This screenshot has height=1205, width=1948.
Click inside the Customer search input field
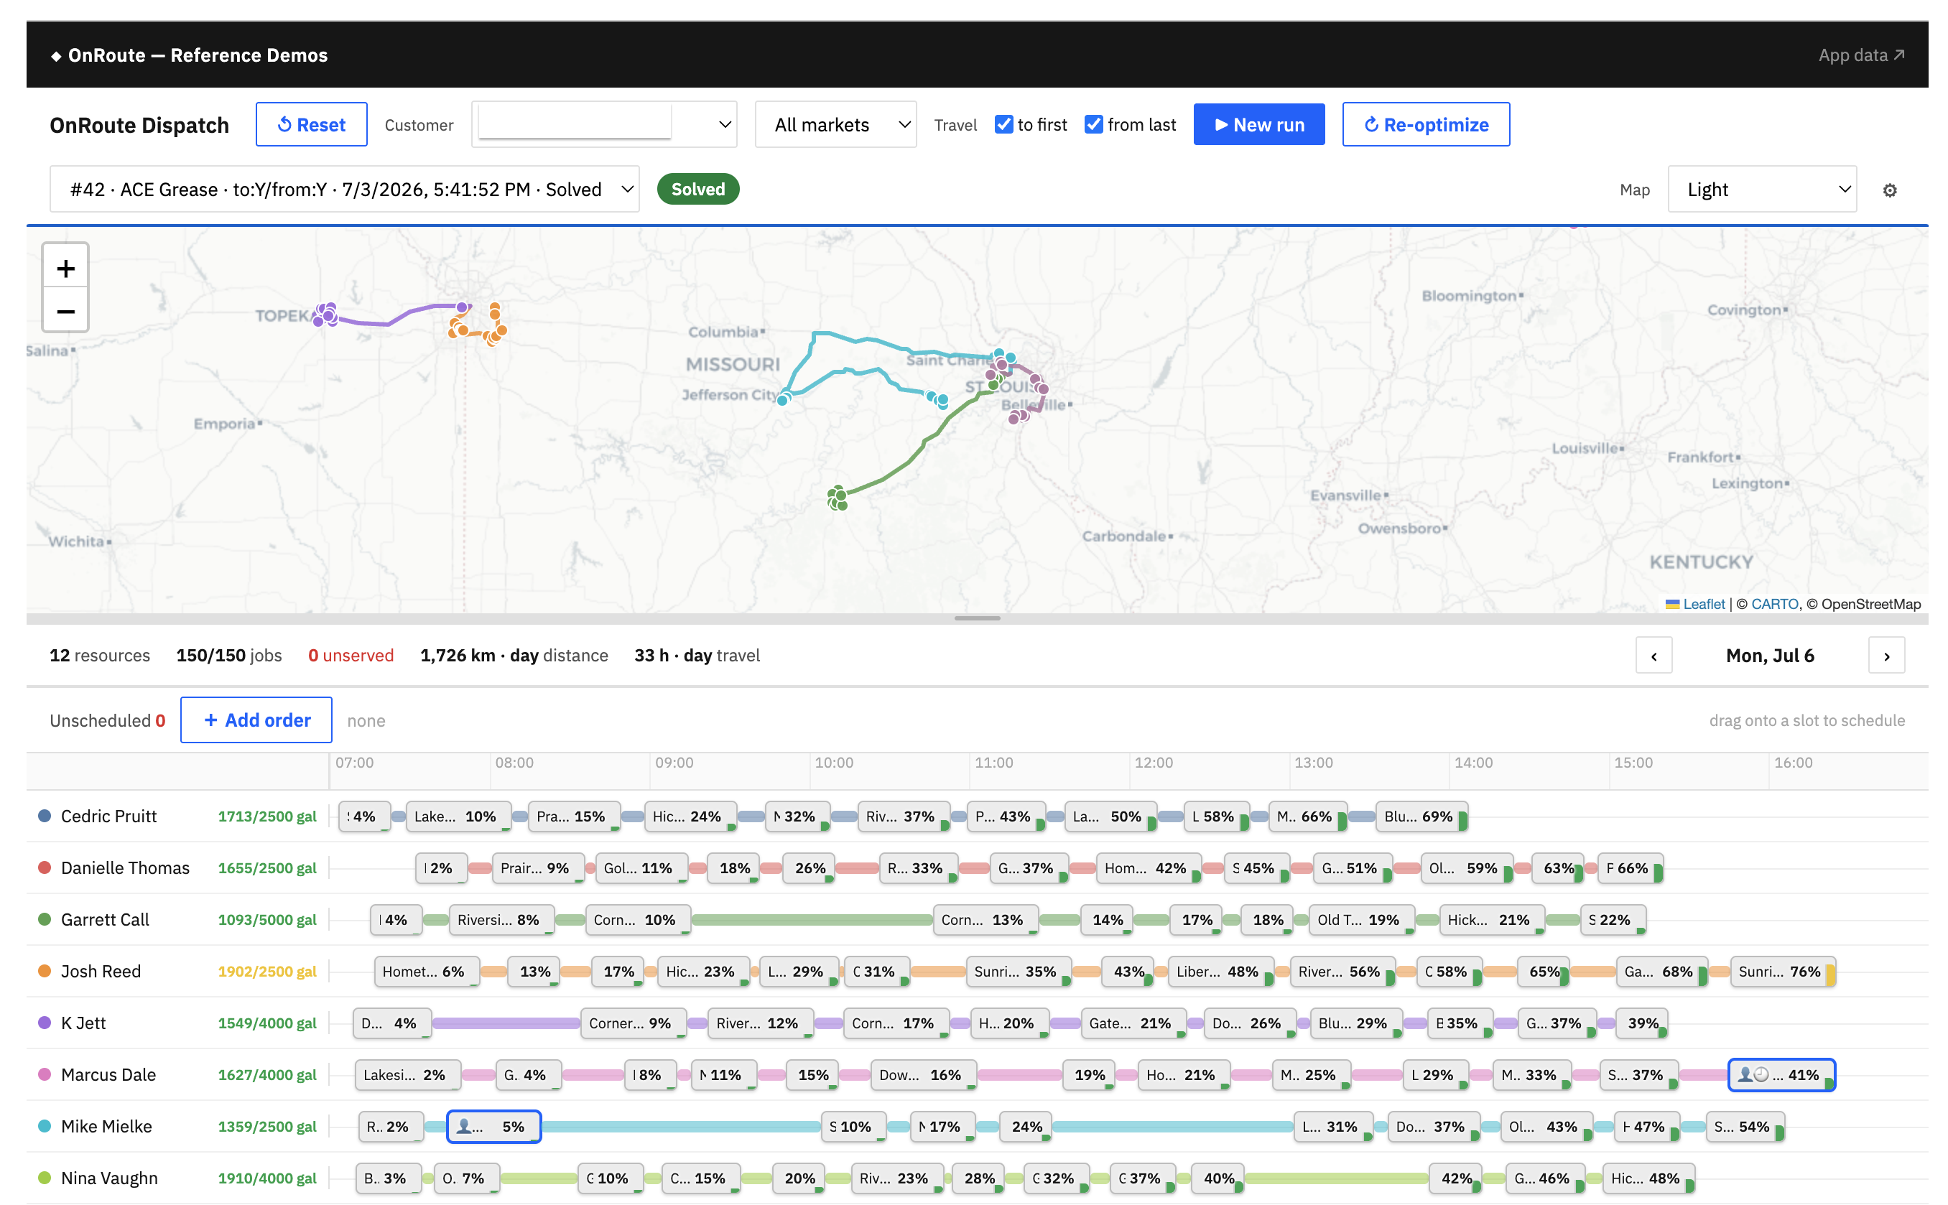(x=574, y=122)
